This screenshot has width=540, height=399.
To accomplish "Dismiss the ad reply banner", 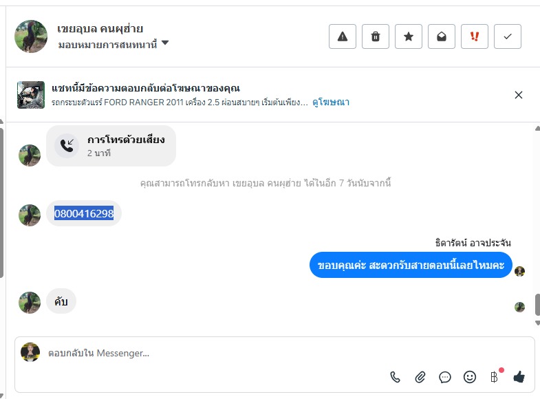I will tap(519, 95).
